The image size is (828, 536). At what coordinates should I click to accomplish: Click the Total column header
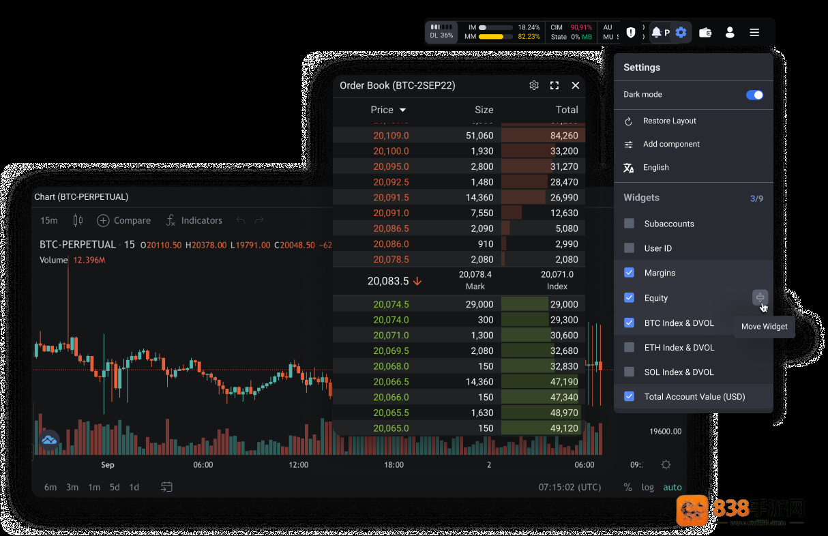tap(567, 110)
